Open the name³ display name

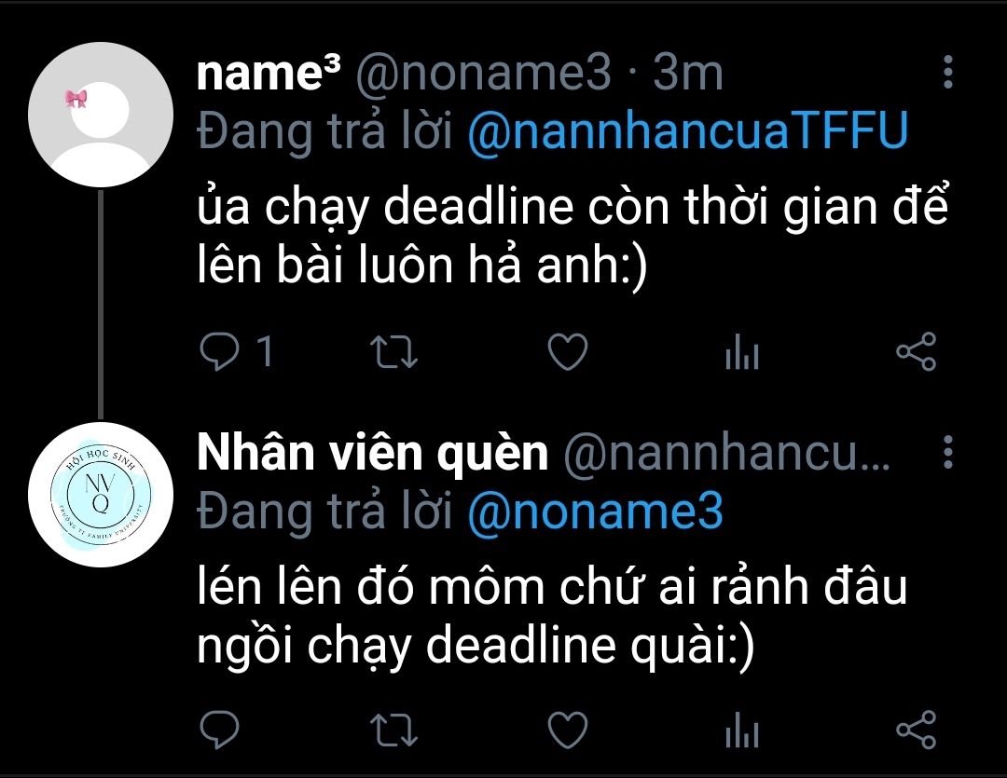tap(269, 72)
